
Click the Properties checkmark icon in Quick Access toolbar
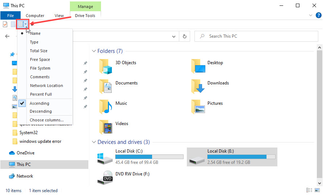[x=5, y=24]
